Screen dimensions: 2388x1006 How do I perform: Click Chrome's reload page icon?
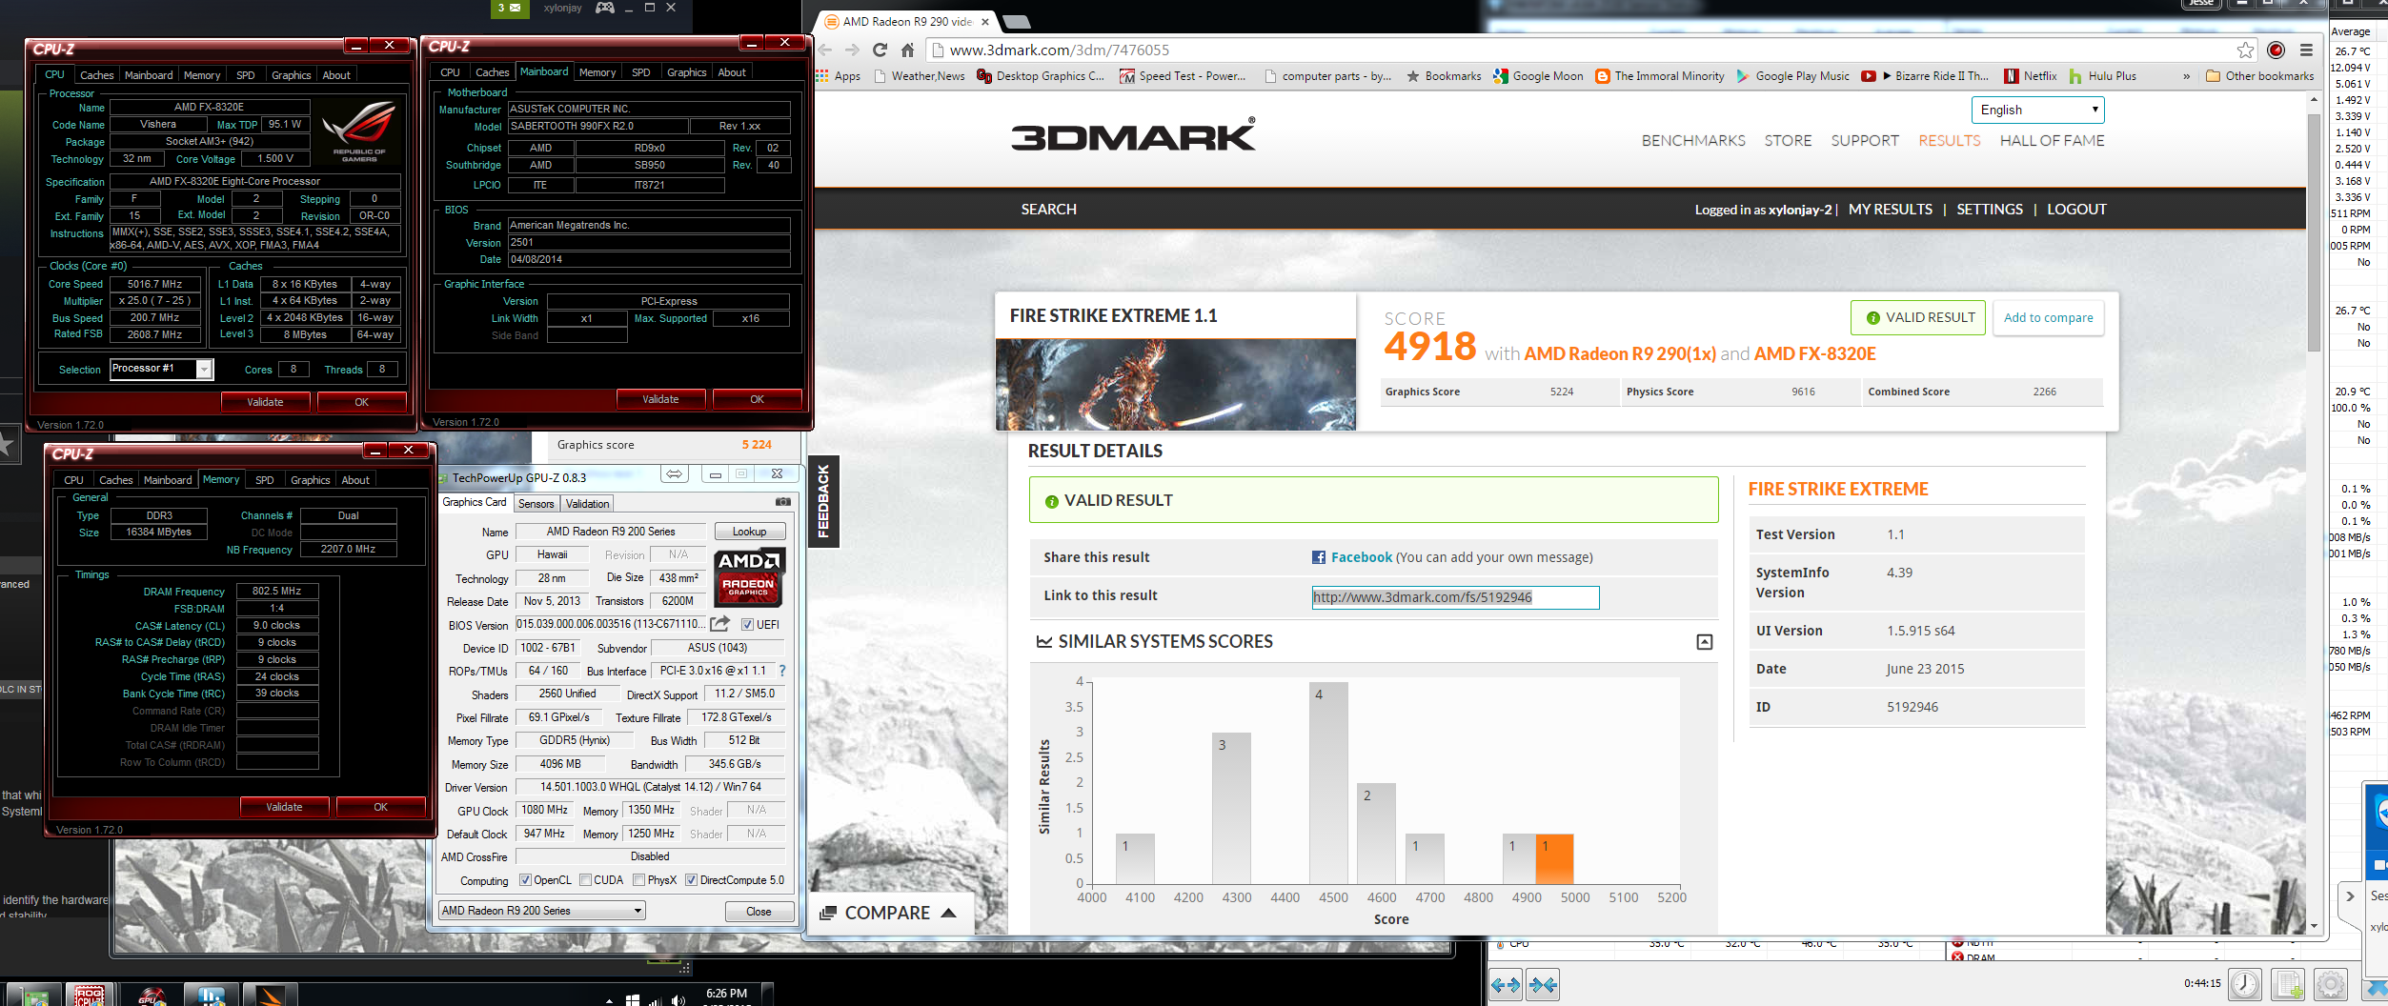point(880,50)
